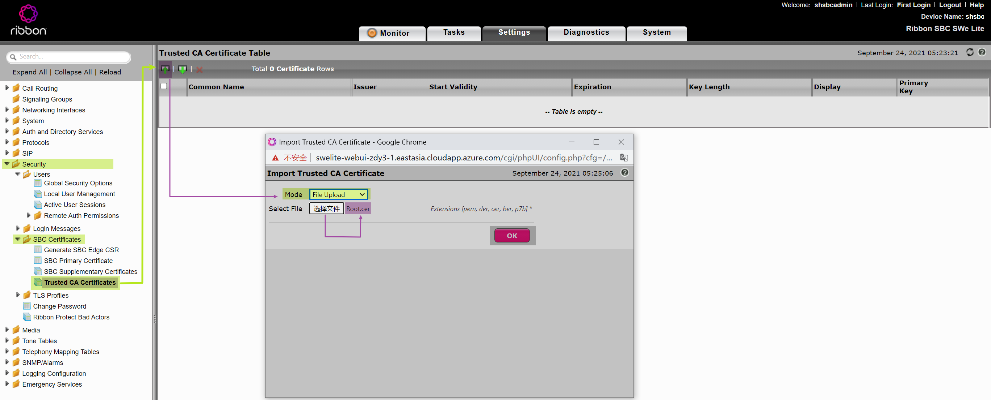Collapse the SBC Certificates node
The width and height of the screenshot is (991, 400).
click(x=18, y=239)
